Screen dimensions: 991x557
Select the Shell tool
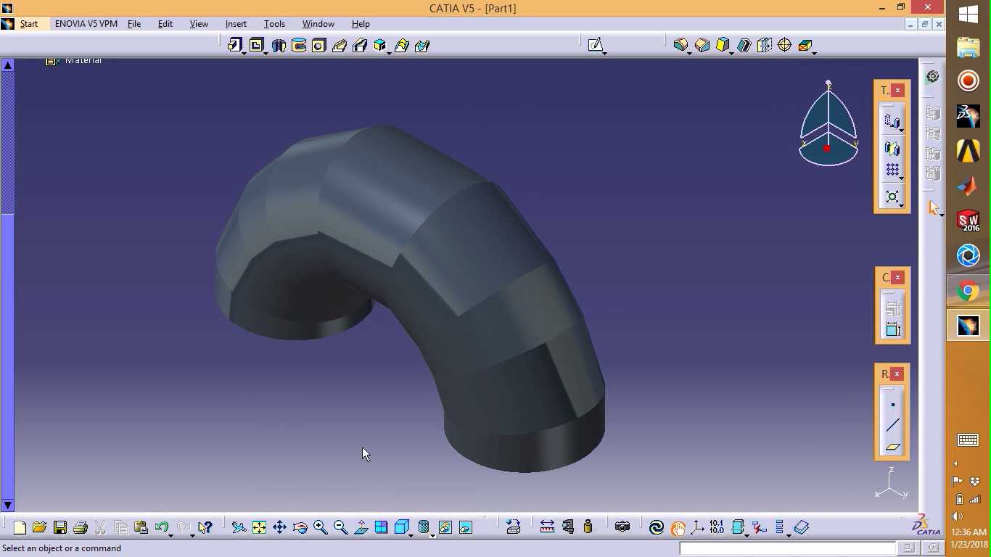tap(744, 46)
